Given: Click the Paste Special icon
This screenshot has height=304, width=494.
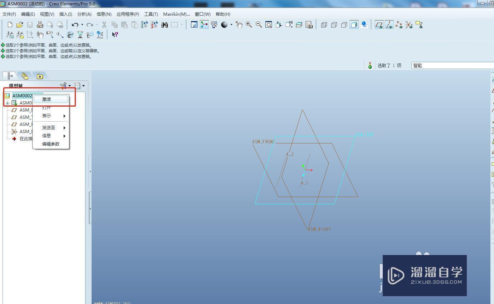Looking at the screenshot, I should pos(134,25).
